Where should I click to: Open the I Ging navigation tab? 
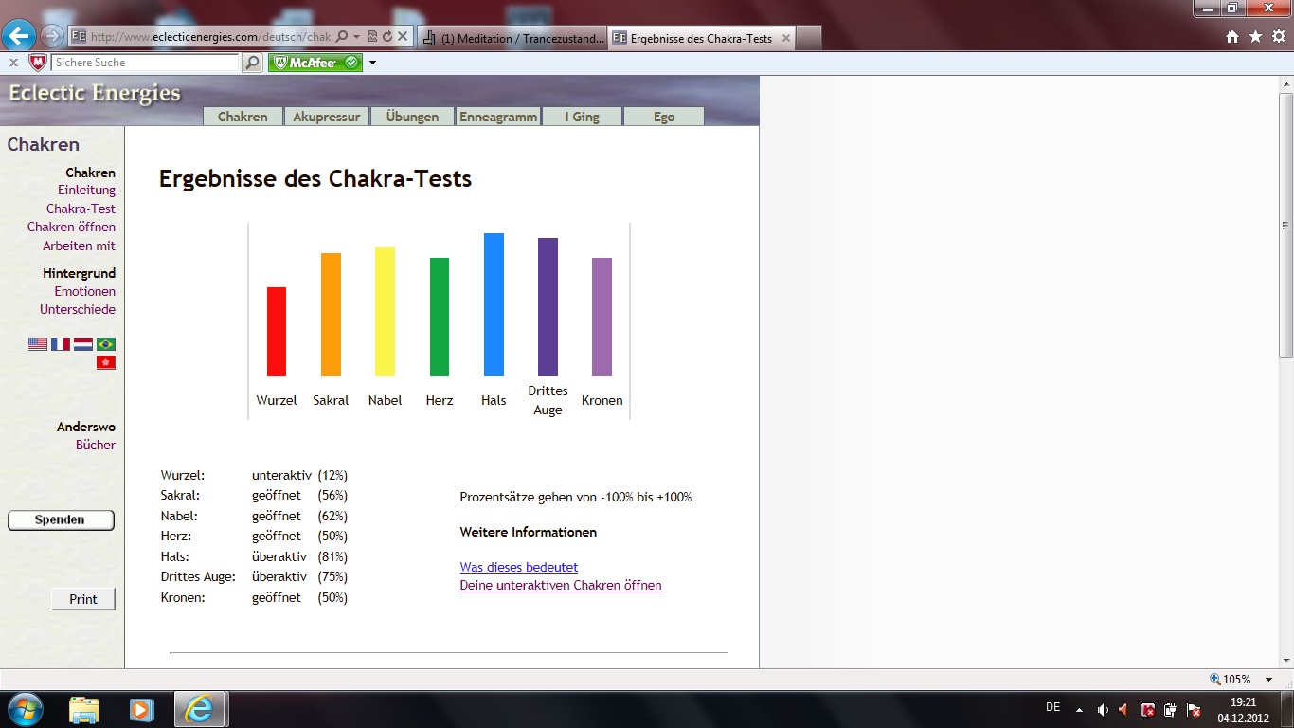coord(583,117)
